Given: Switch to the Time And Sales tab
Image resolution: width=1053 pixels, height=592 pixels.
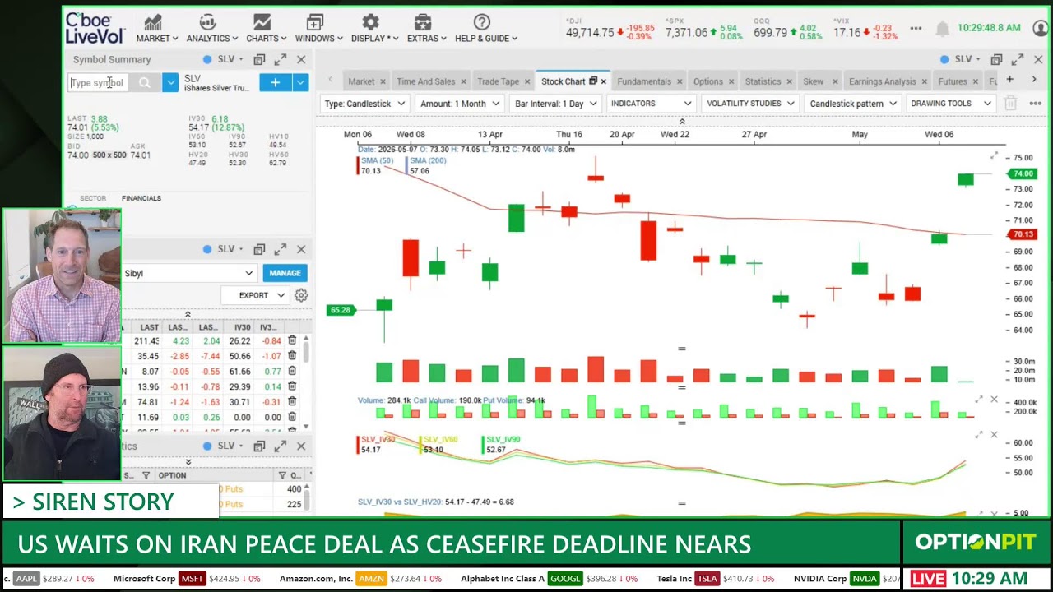Looking at the screenshot, I should (x=425, y=81).
